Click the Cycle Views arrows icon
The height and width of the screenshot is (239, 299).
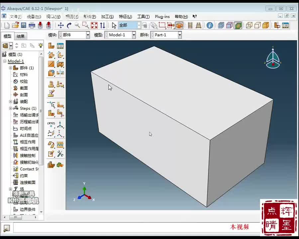pyautogui.click(x=103, y=25)
